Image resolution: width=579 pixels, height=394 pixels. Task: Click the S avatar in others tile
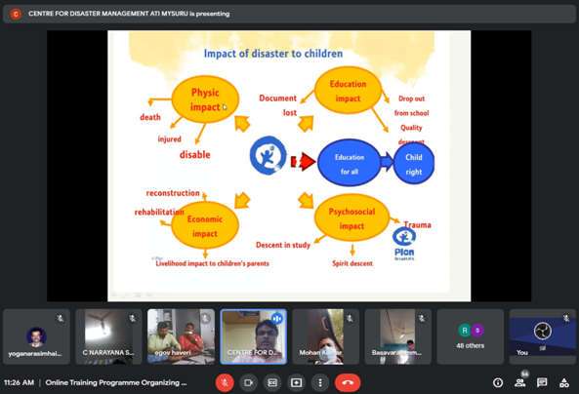(x=477, y=331)
